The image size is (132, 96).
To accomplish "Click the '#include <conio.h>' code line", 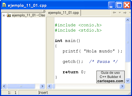I will click(x=78, y=25).
